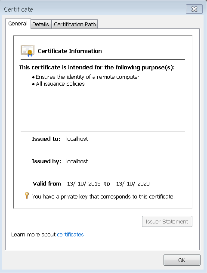
Task: Switch to the Details tab
Action: pyautogui.click(x=41, y=24)
